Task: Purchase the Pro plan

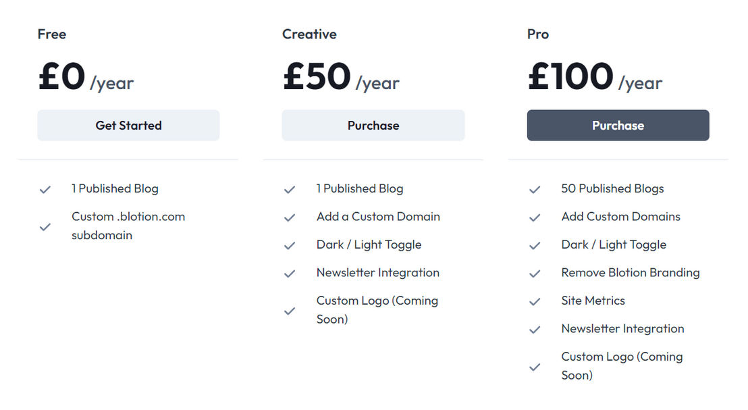Action: pyautogui.click(x=618, y=125)
